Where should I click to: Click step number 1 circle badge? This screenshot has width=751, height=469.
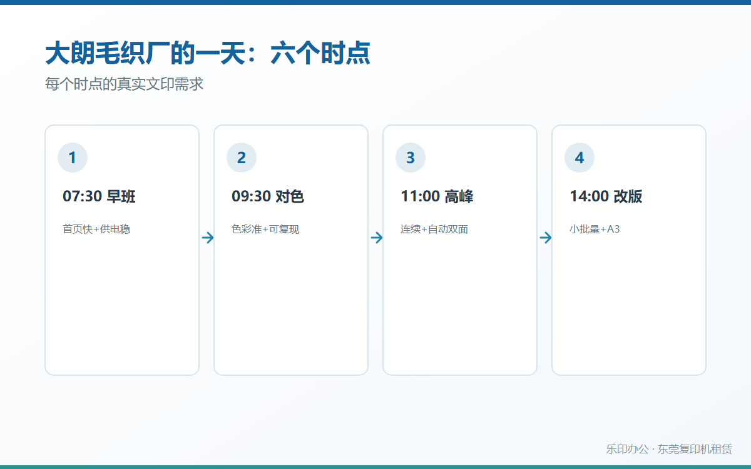point(73,158)
